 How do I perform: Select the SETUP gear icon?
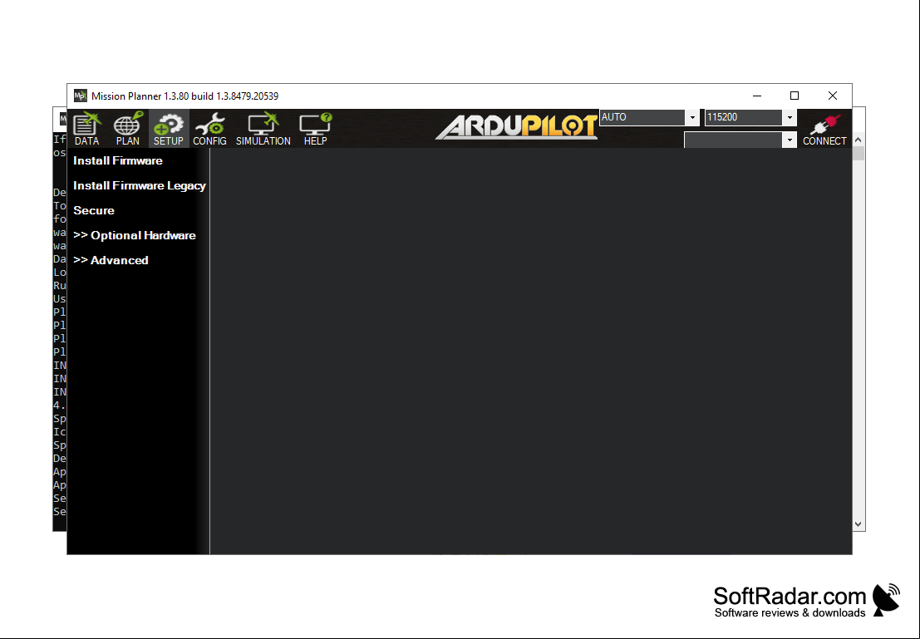point(169,128)
